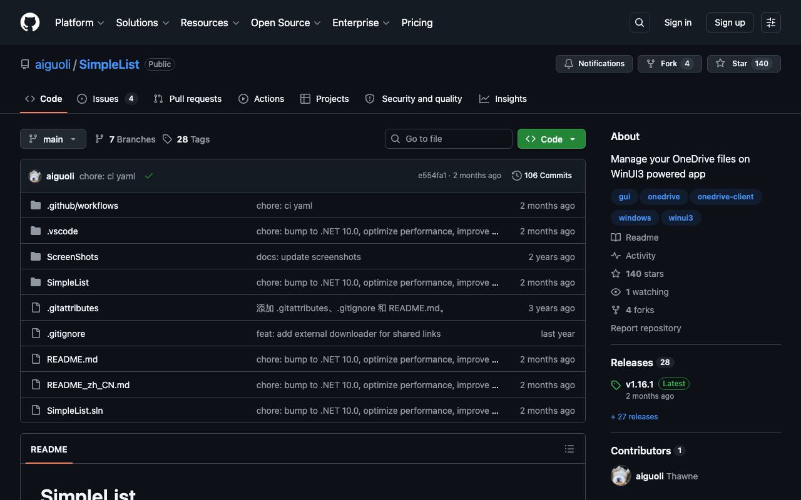
Task: Open the onedrive-client topic tag
Action: 725,197
